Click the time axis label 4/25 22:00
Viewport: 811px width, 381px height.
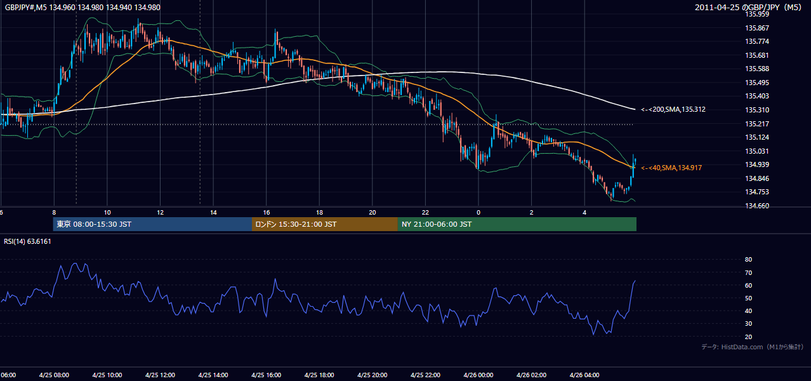[x=425, y=375]
